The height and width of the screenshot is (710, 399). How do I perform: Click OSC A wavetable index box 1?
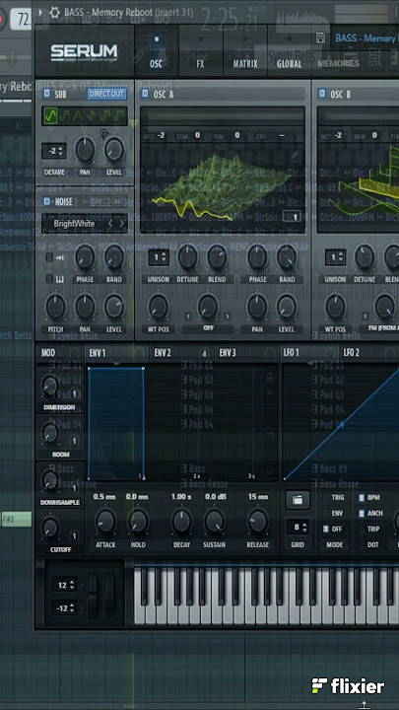point(293,217)
